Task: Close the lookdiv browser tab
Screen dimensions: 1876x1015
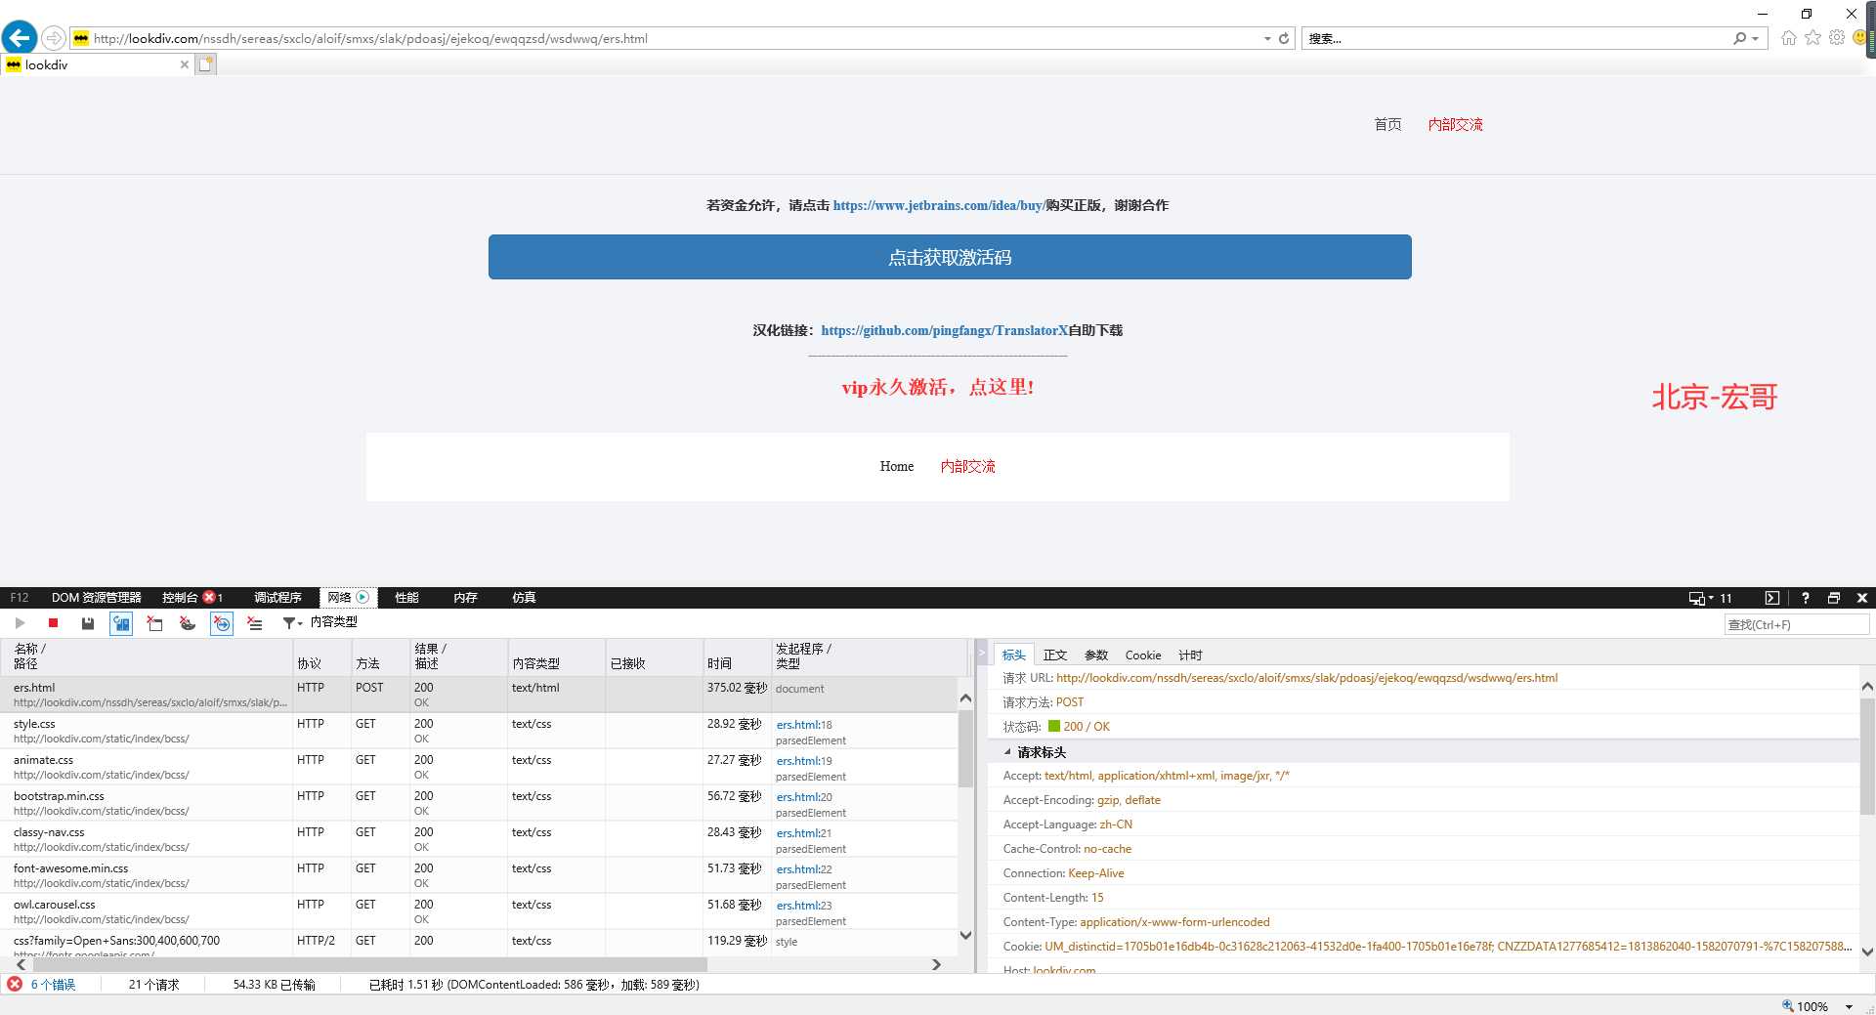Action: click(x=184, y=64)
